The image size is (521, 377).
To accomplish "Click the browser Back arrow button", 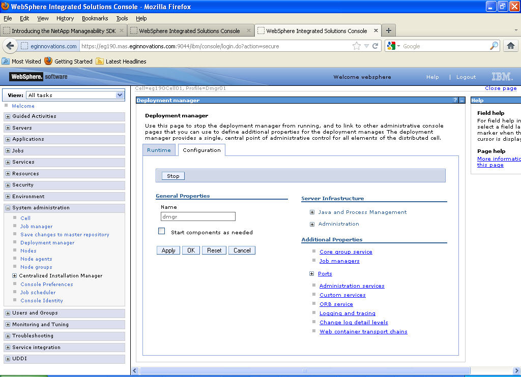I will pyautogui.click(x=10, y=46).
